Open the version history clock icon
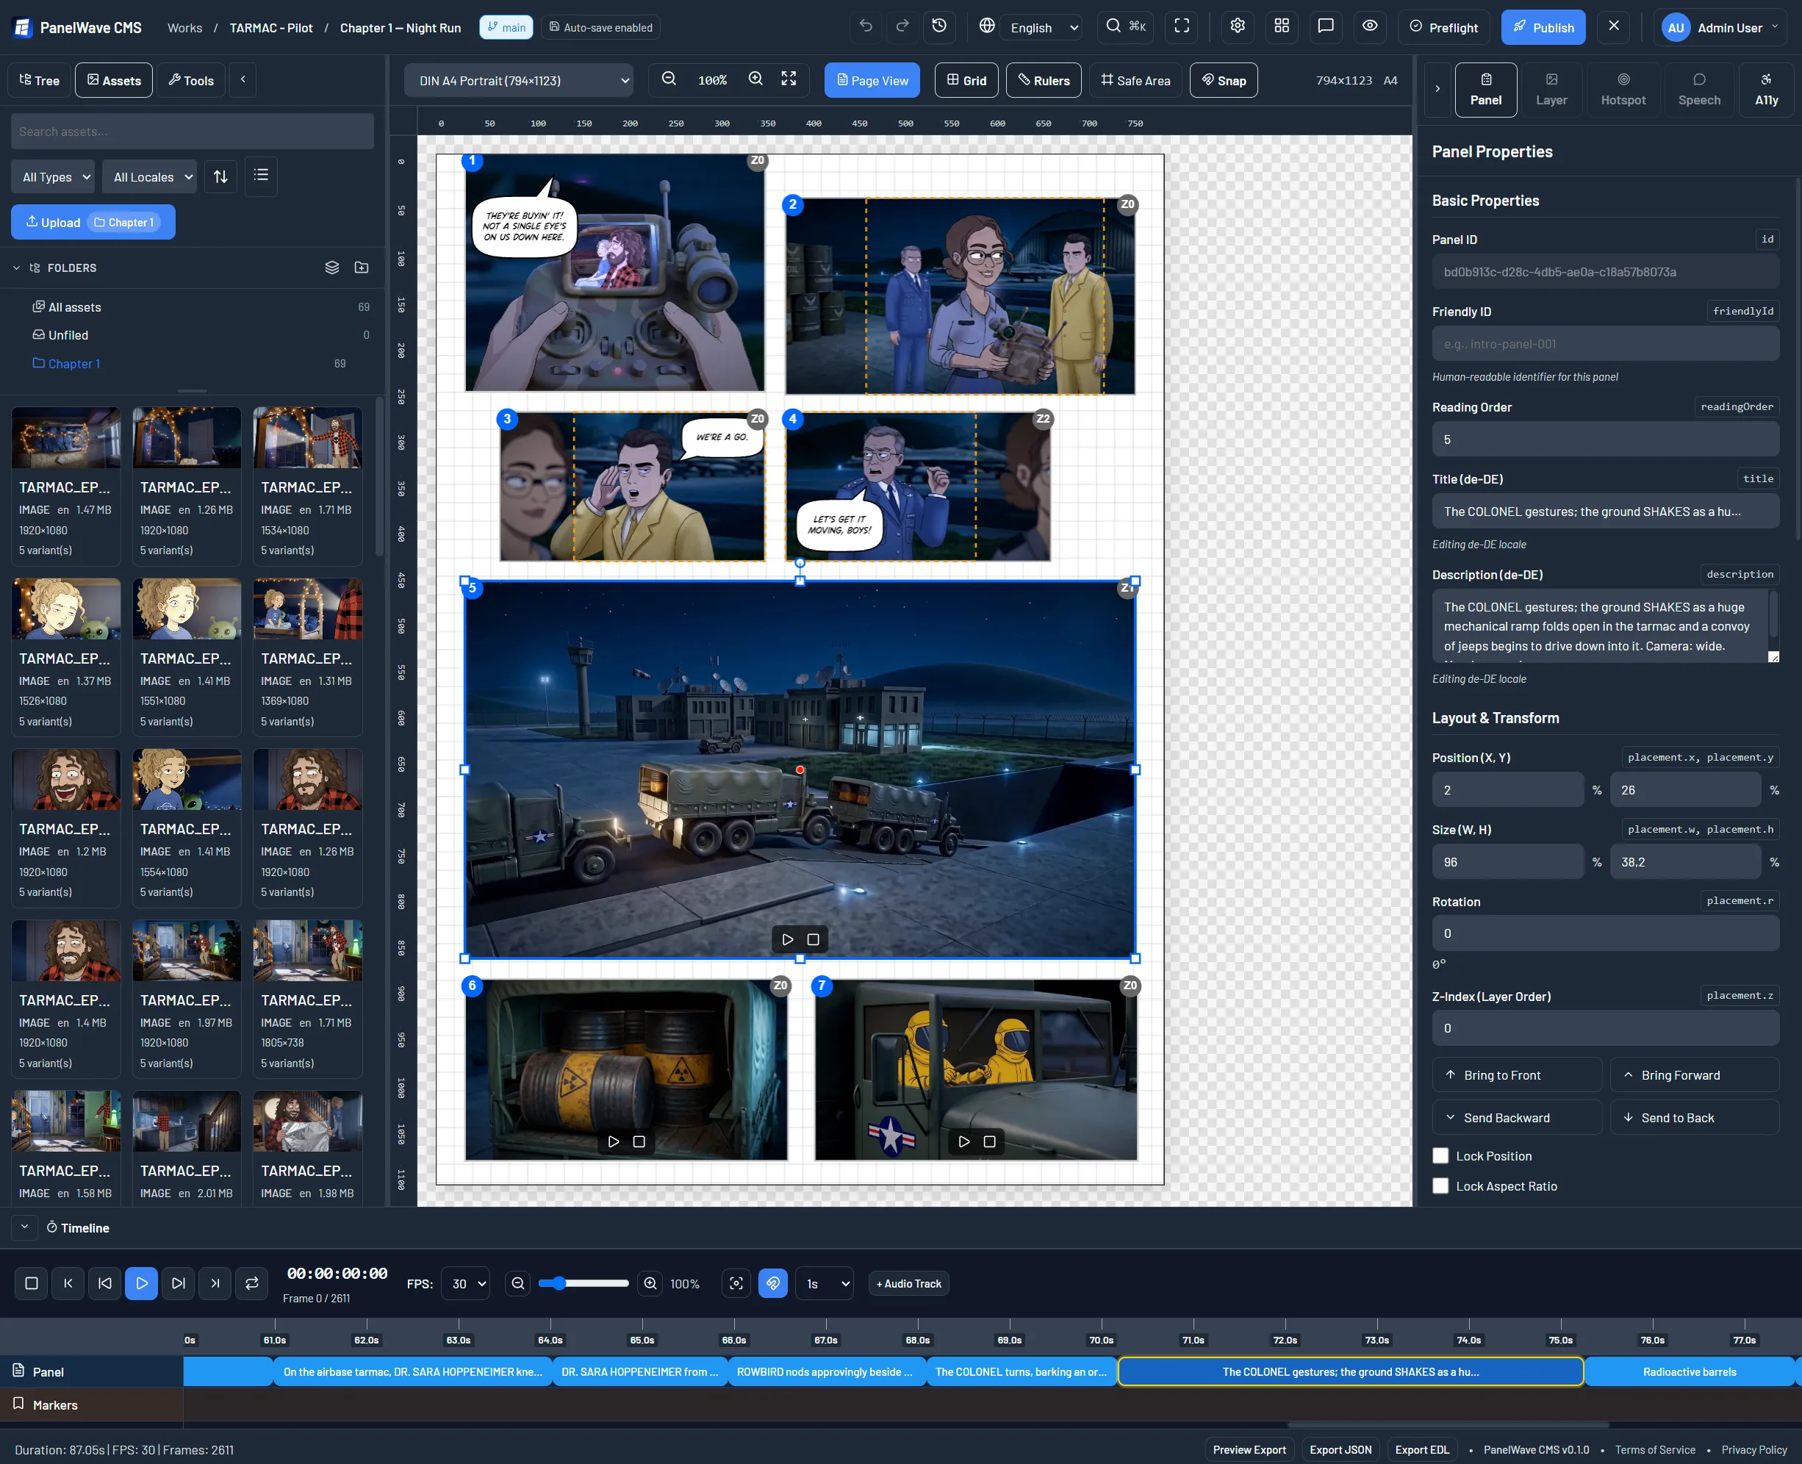The image size is (1802, 1464). point(939,27)
